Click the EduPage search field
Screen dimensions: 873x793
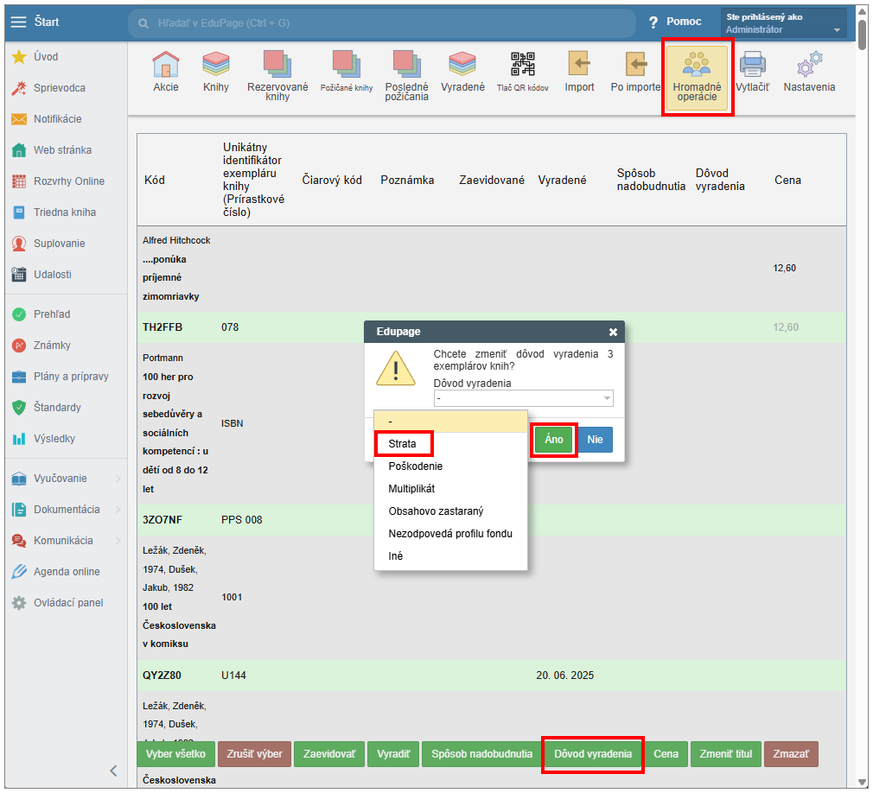click(380, 22)
